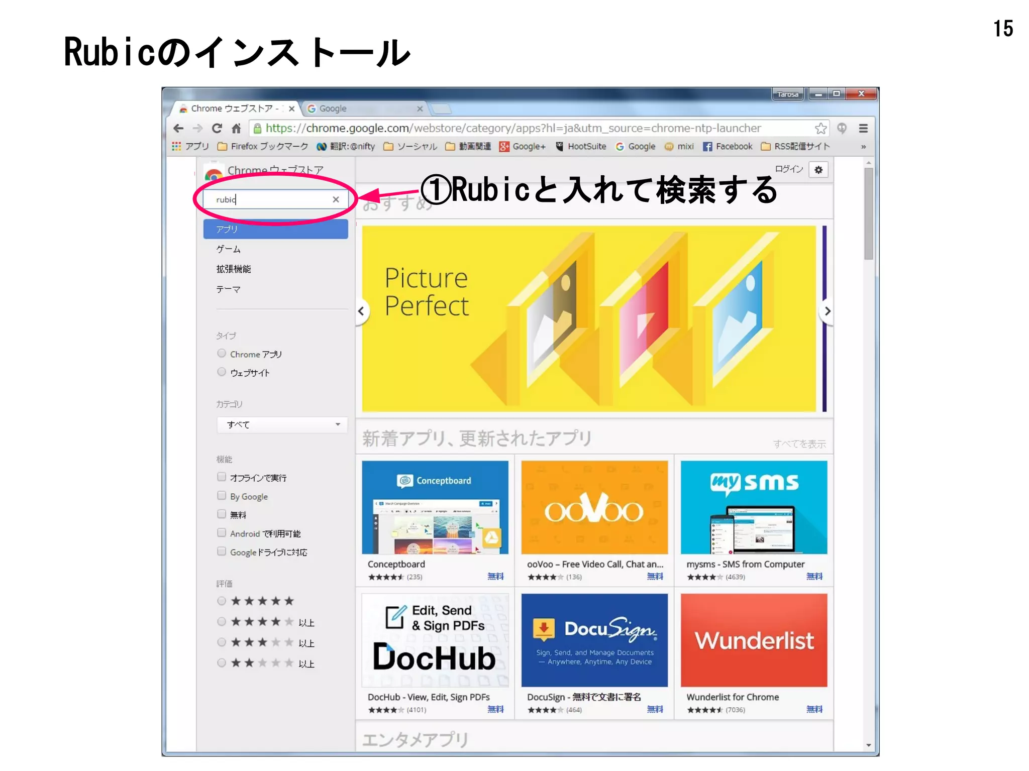
Task: Select the テーマ category in sidebar
Action: tap(228, 289)
